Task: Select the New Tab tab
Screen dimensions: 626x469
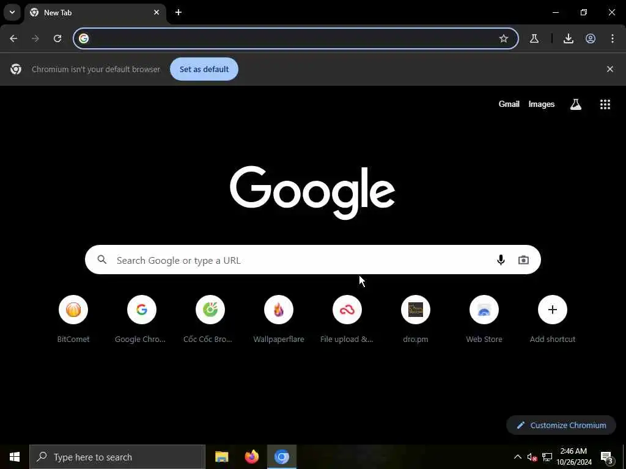Action: coord(95,13)
